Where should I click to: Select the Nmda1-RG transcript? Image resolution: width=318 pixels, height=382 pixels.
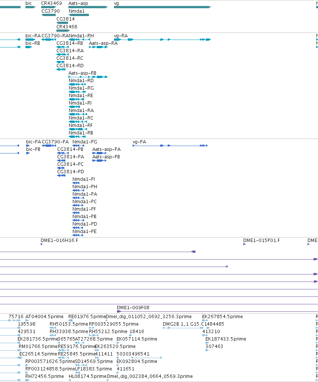click(77, 92)
